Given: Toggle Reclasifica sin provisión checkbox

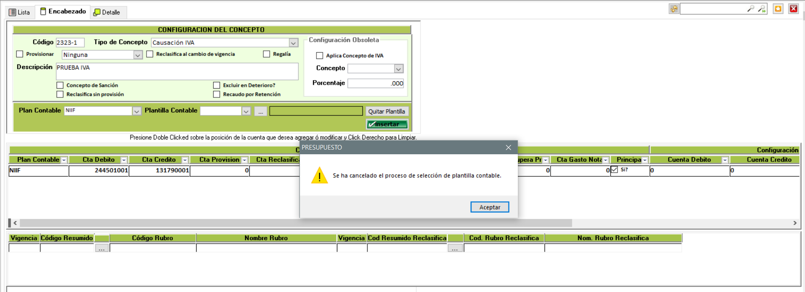Looking at the screenshot, I should [x=60, y=94].
